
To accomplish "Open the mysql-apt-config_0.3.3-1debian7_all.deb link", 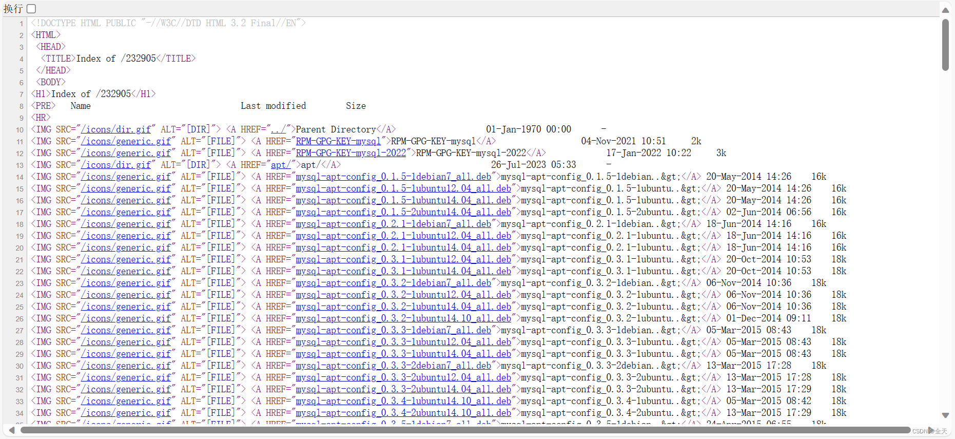I will [x=394, y=330].
